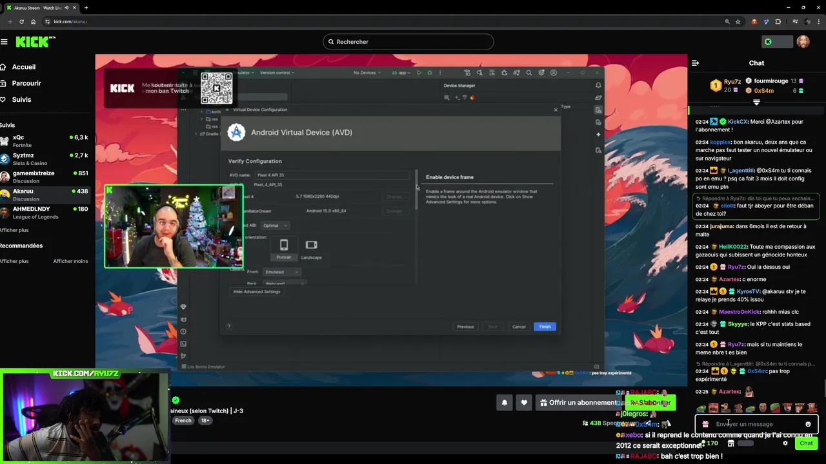The image size is (826, 464).
Task: Click username MaestroOnKick in chat
Action: 740,312
